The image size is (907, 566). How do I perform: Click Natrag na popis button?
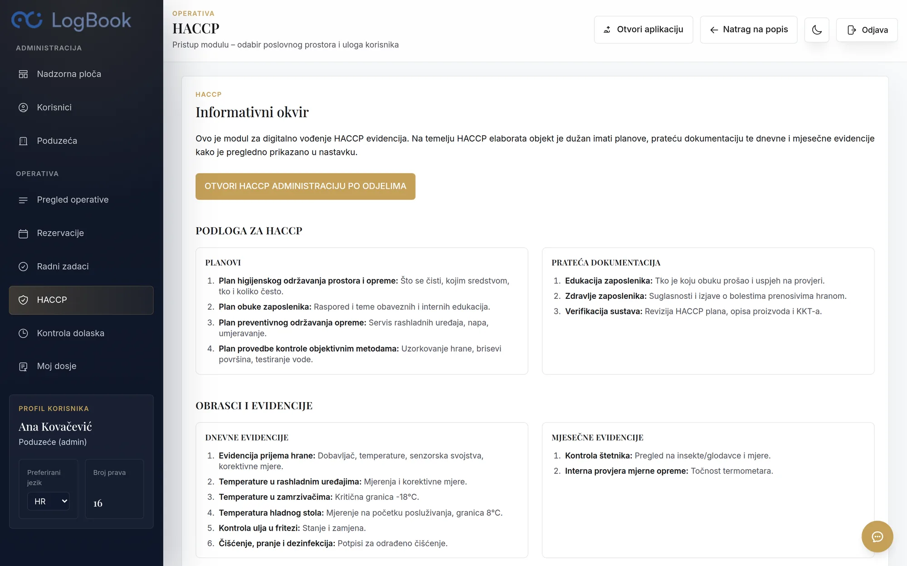748,30
